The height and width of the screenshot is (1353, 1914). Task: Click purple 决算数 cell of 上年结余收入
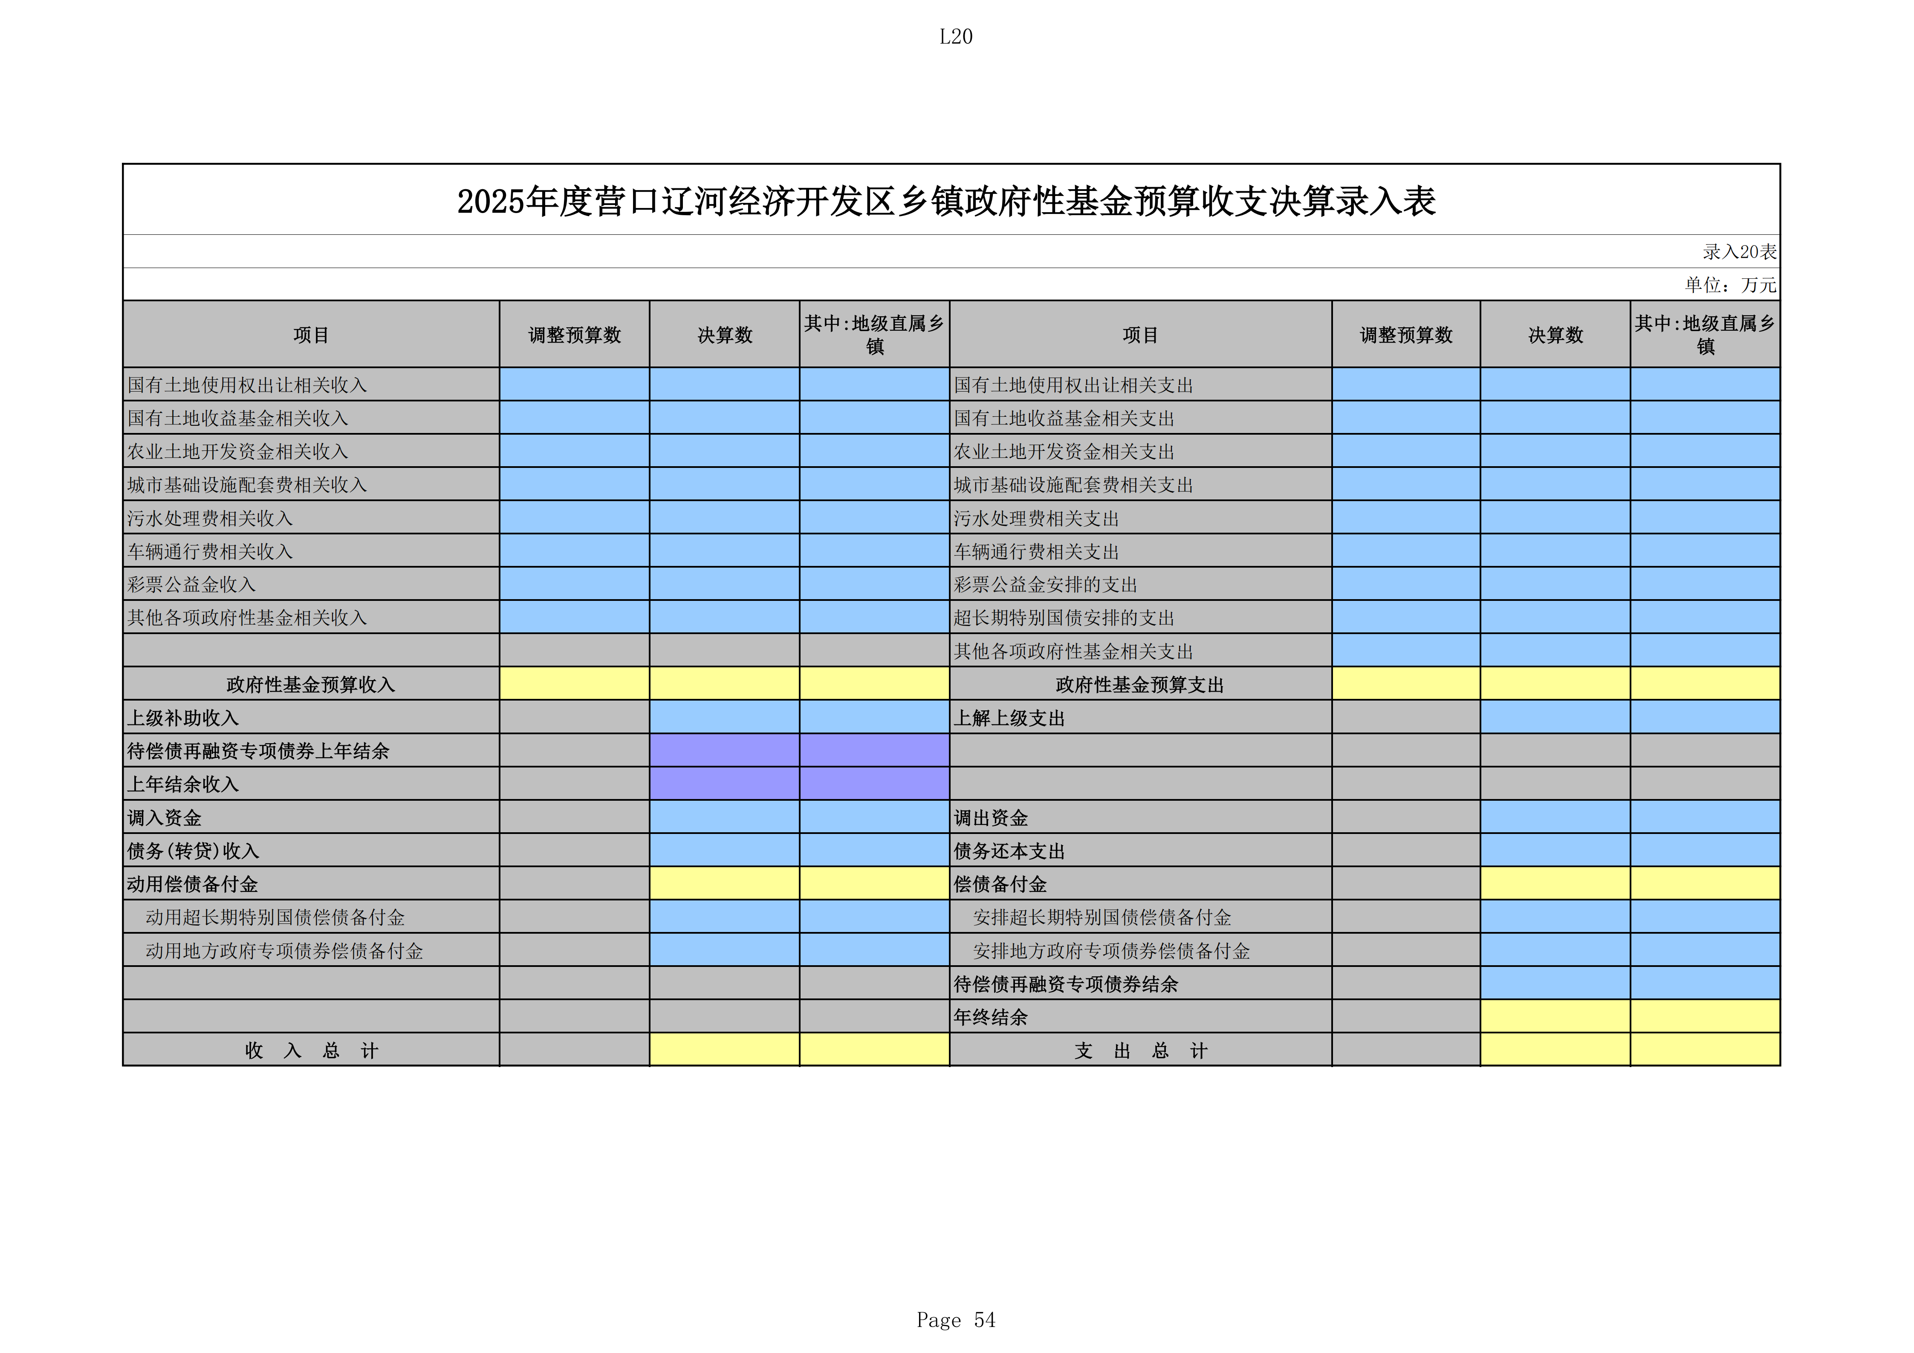724,783
